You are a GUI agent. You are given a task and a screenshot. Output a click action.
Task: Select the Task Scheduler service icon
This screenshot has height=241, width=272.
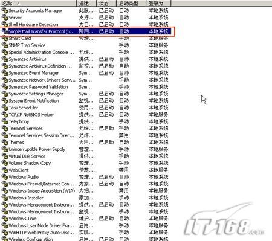[5, 108]
